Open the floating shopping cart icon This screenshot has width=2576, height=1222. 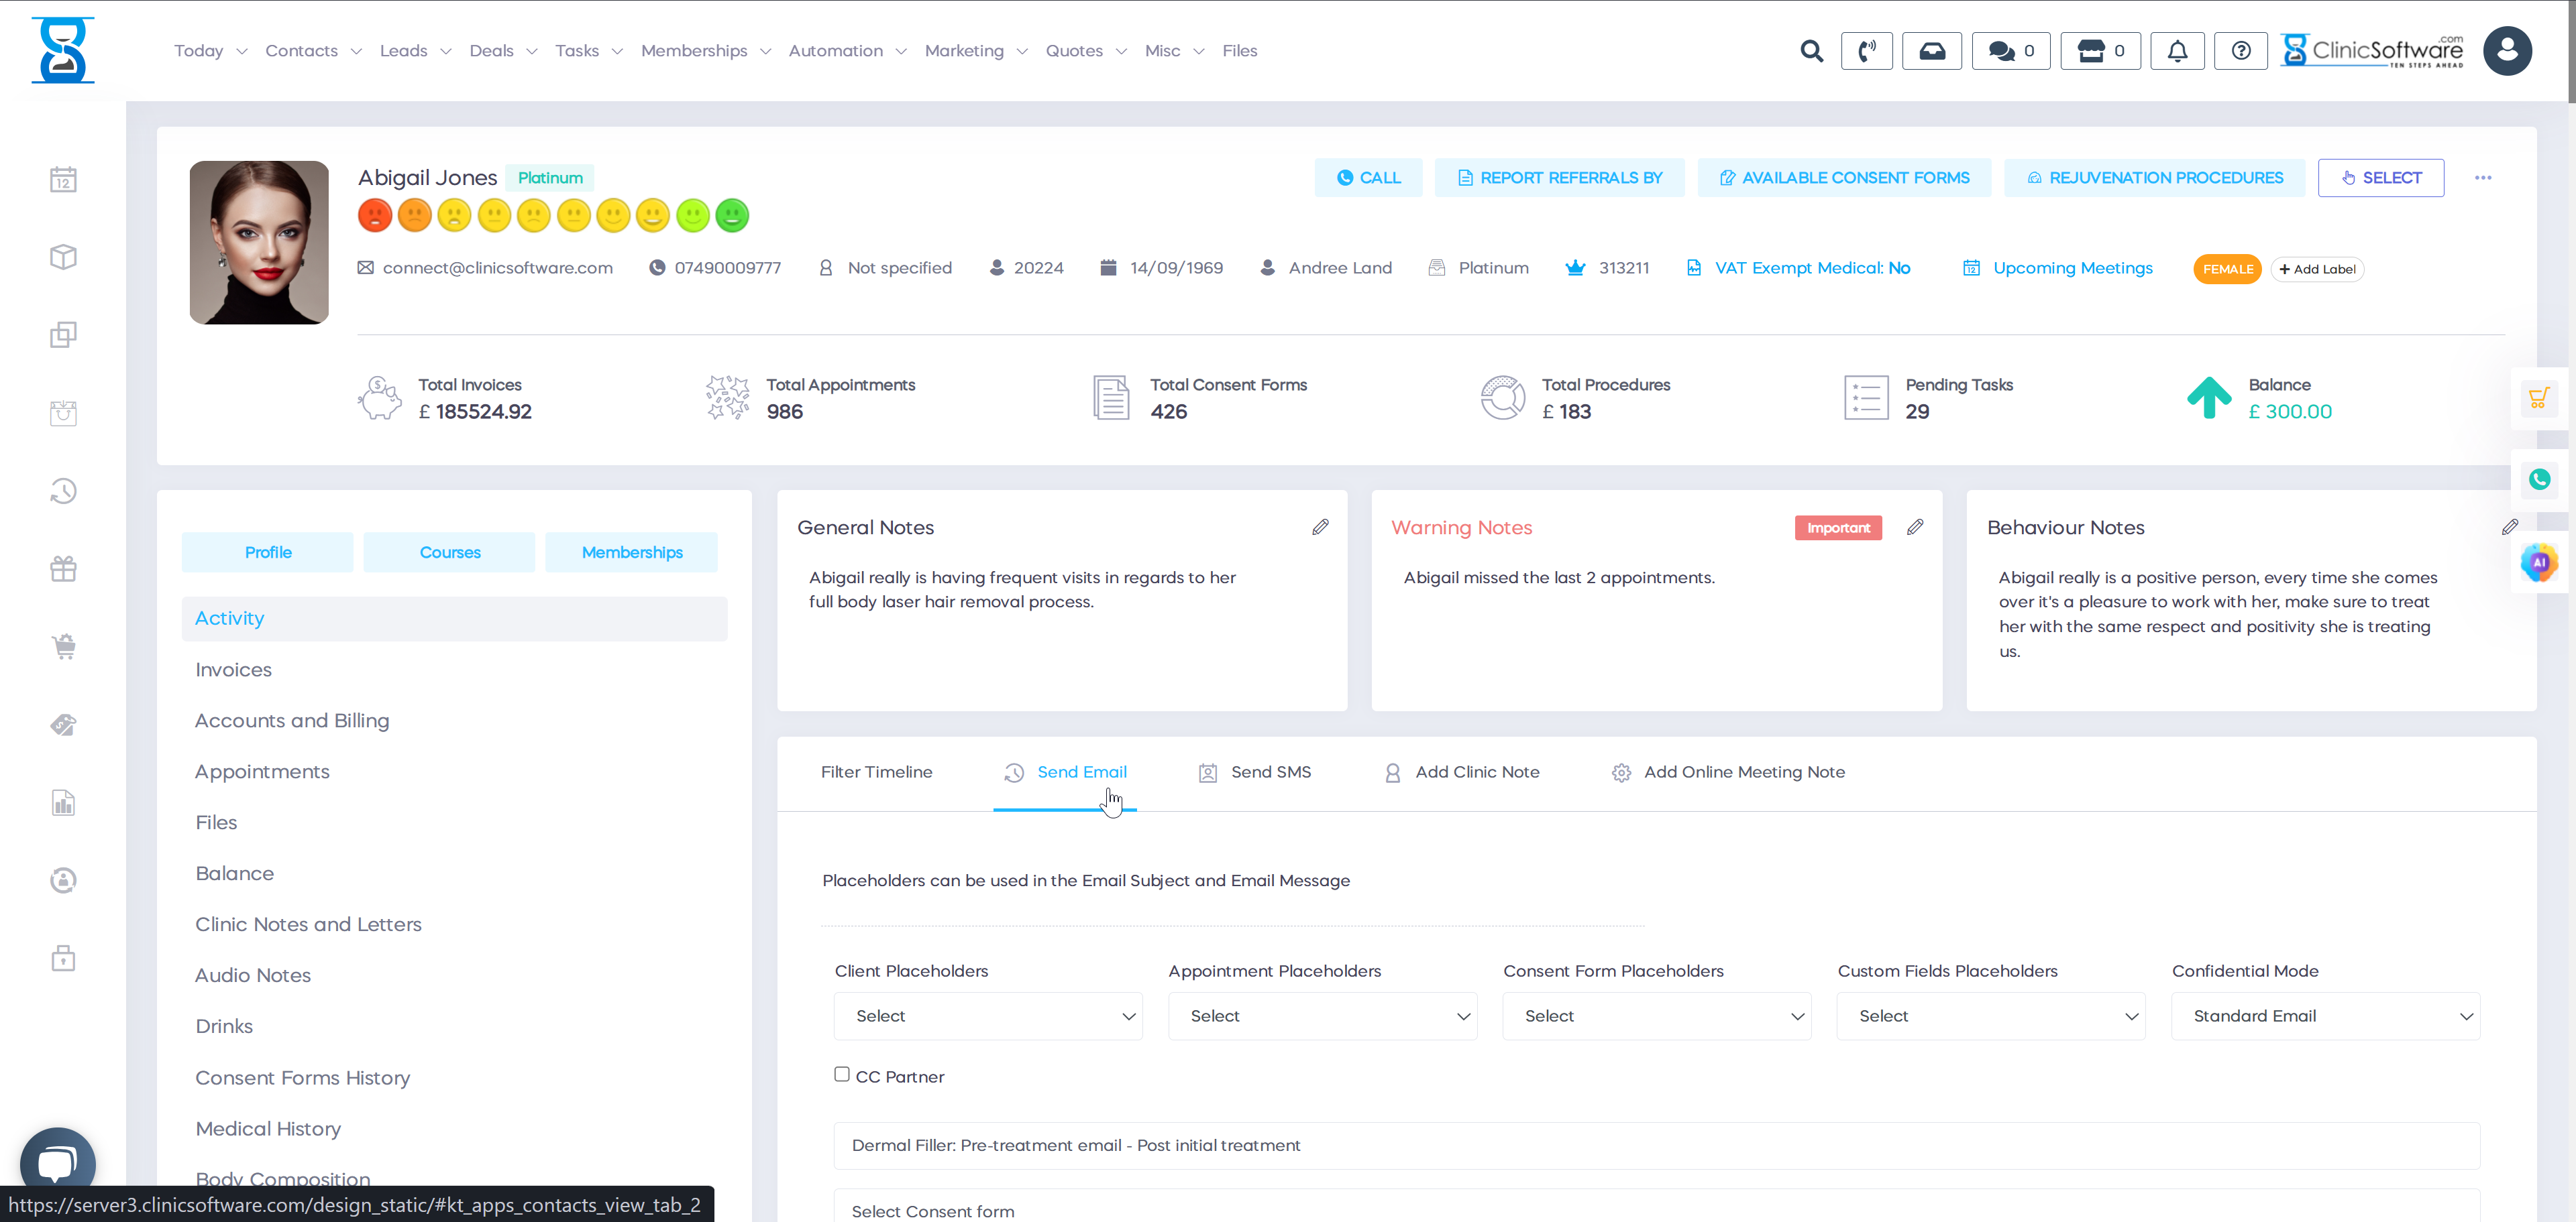[x=2539, y=399]
